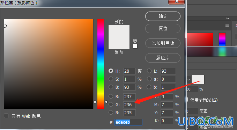Image resolution: width=237 pixels, height=130 pixels.
Task: Click the hue strip in the background Color panel
Action: [222, 39]
